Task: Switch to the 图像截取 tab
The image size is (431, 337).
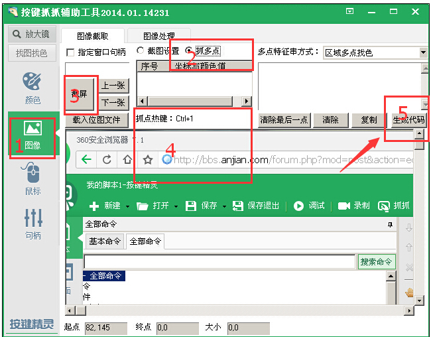Action: click(93, 36)
